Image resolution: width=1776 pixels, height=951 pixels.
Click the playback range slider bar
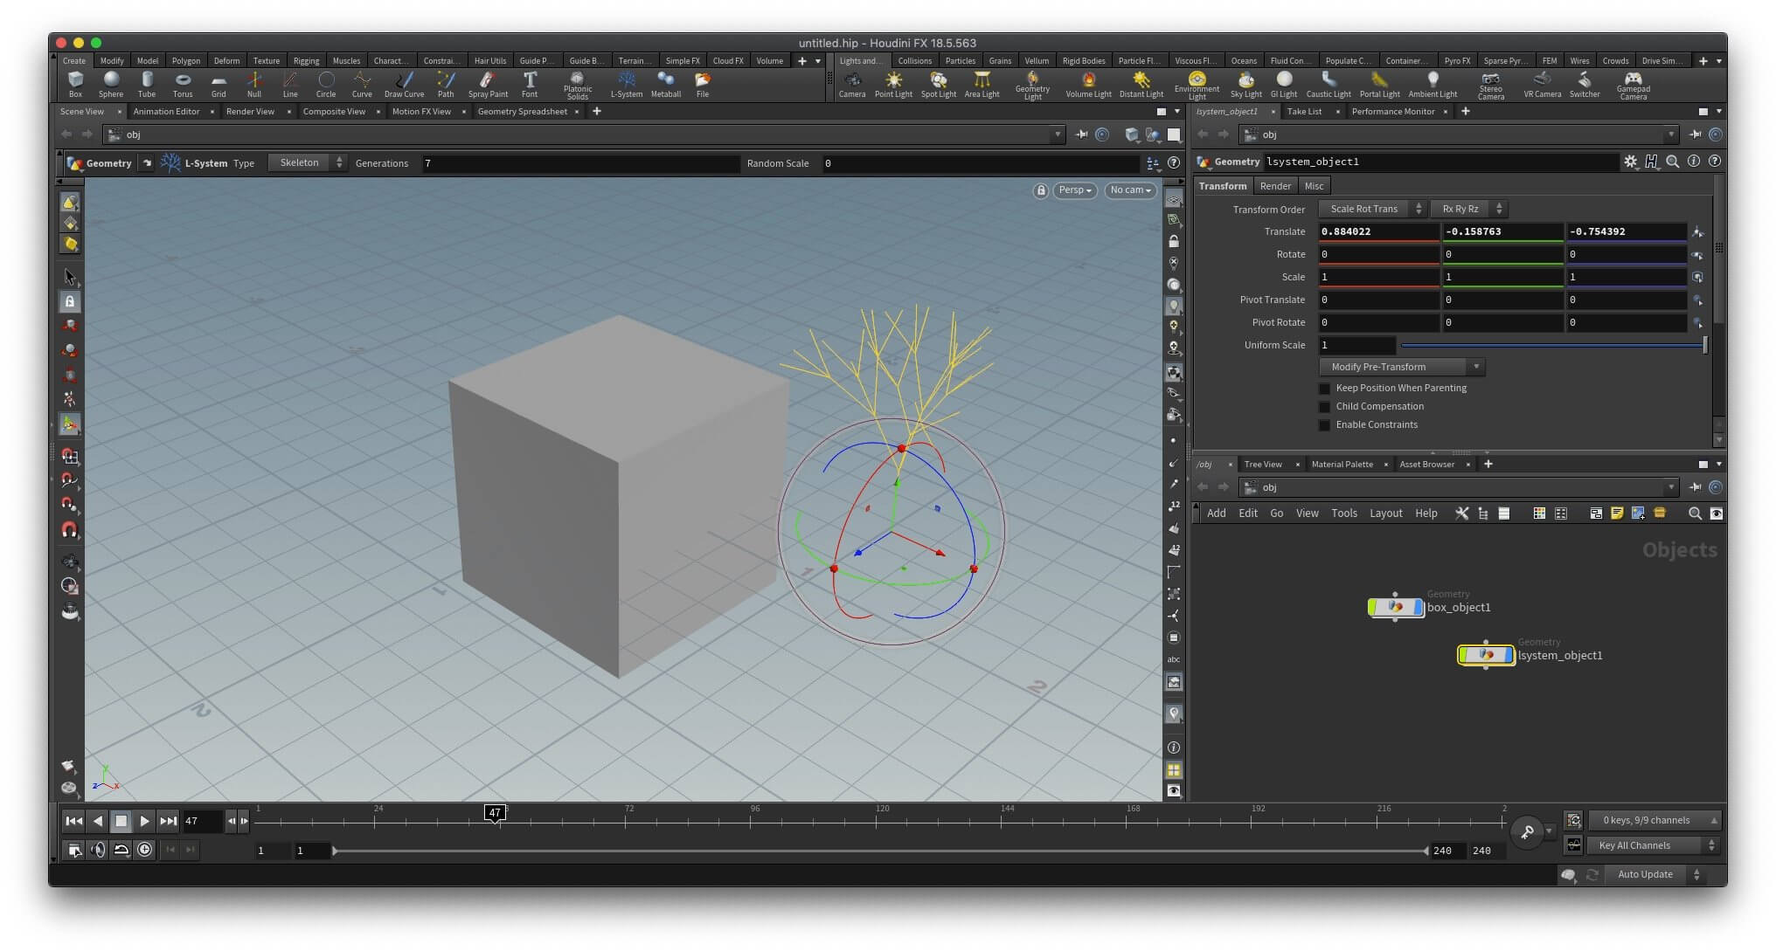pyautogui.click(x=879, y=851)
